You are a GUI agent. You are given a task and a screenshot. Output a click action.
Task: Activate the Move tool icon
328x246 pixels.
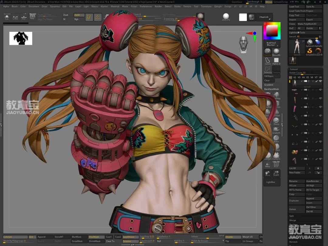pyautogui.click(x=268, y=173)
